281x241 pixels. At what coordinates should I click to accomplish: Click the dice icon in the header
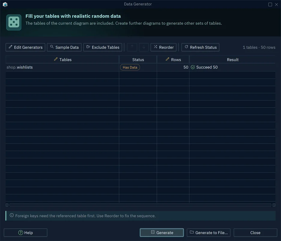[x=14, y=22]
